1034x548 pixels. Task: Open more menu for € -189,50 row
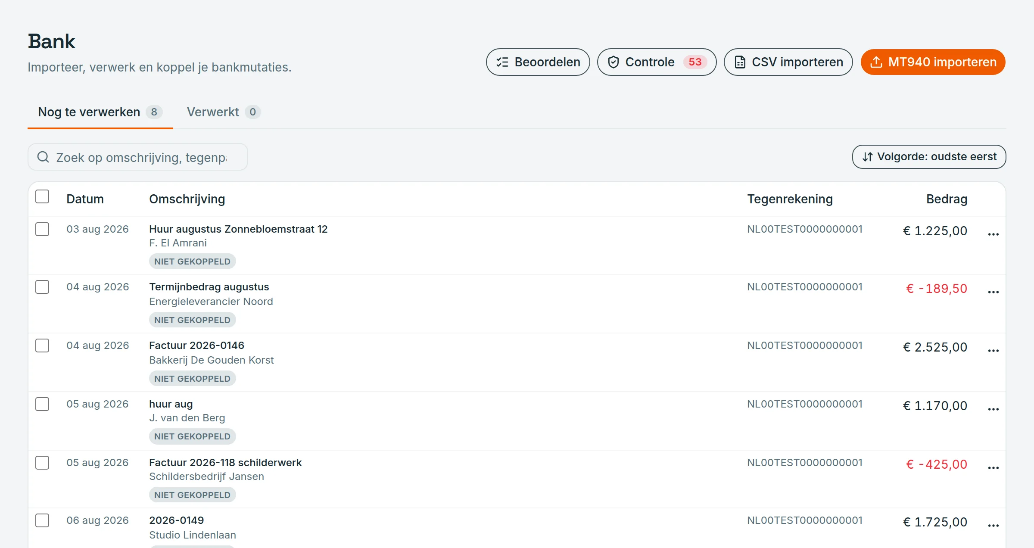994,292
